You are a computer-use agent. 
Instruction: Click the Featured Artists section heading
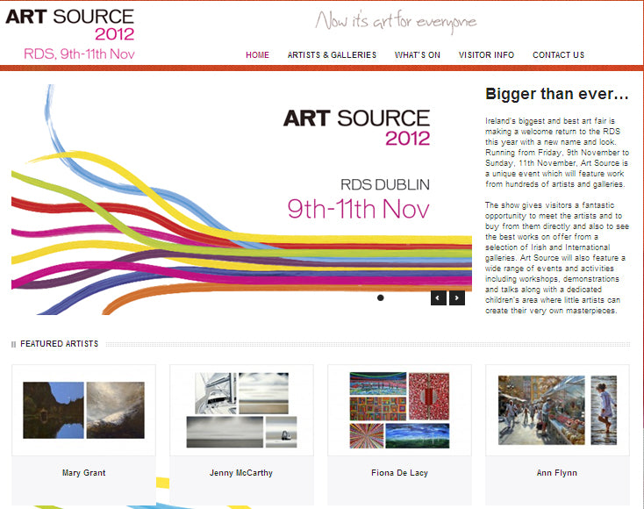pos(59,344)
